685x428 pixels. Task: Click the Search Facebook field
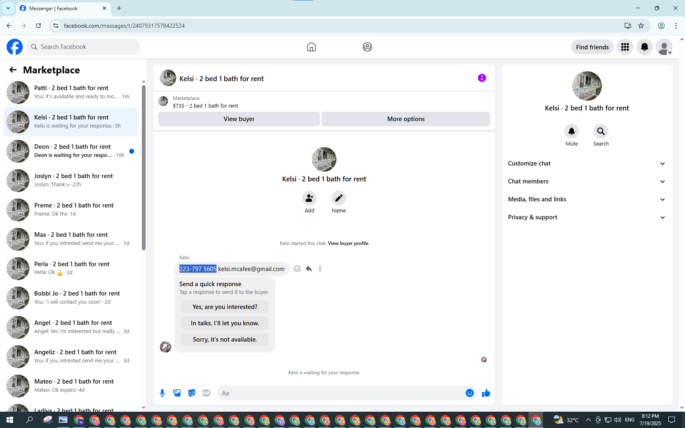click(x=83, y=47)
